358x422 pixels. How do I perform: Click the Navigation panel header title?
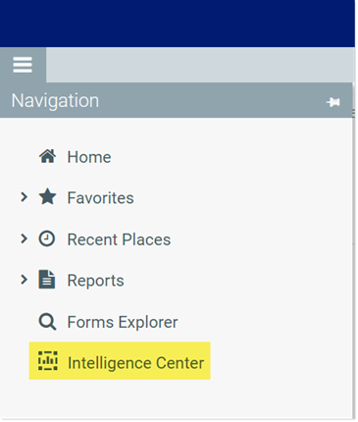55,100
